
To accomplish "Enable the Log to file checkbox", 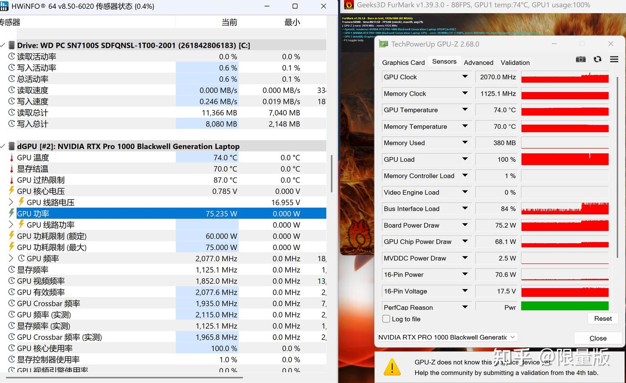I will pos(386,319).
